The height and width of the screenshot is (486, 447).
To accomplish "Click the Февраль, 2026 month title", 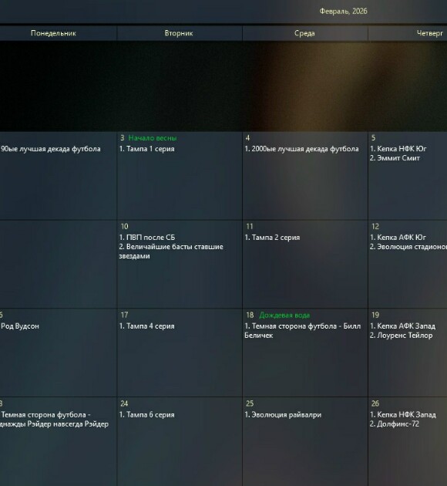I will 343,12.
